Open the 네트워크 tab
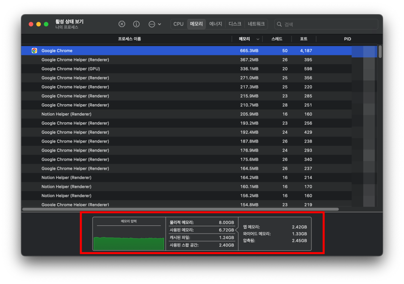Screen dimensions: 404x284 pos(256,24)
